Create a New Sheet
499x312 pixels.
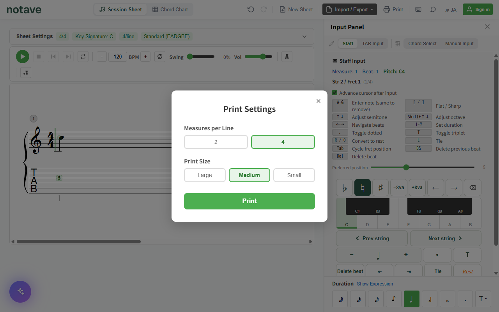coord(296,9)
